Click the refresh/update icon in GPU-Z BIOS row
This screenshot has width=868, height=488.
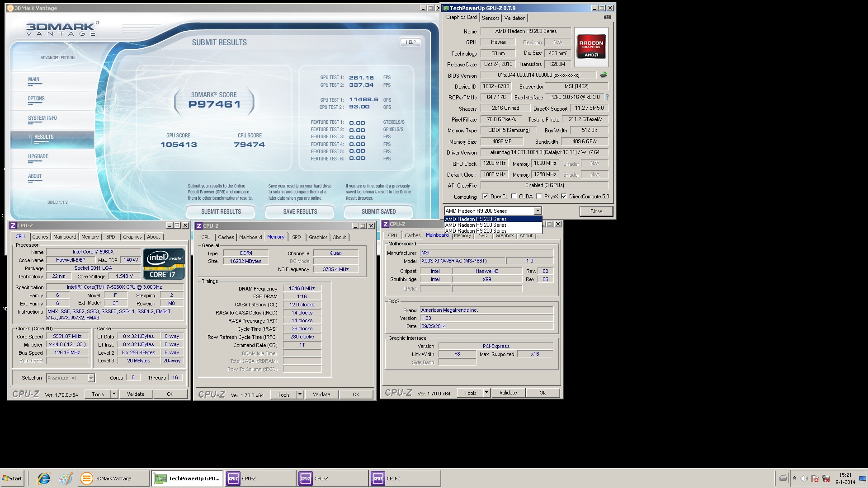pyautogui.click(x=604, y=75)
